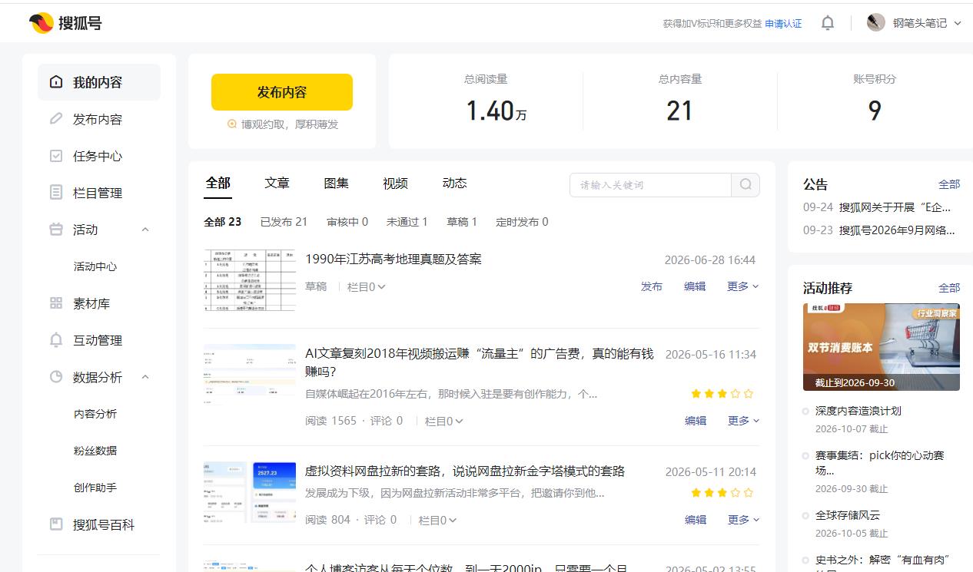Screen dimensions: 973x572
Task: Filter by 全部 23
Action: pyautogui.click(x=223, y=222)
